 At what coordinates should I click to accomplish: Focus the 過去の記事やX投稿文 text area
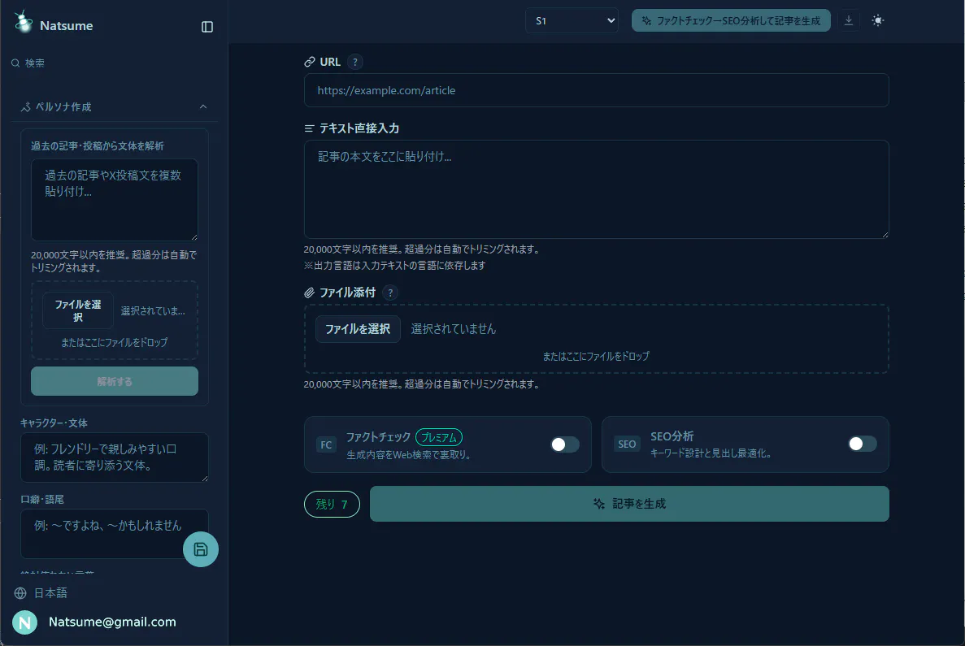[115, 200]
